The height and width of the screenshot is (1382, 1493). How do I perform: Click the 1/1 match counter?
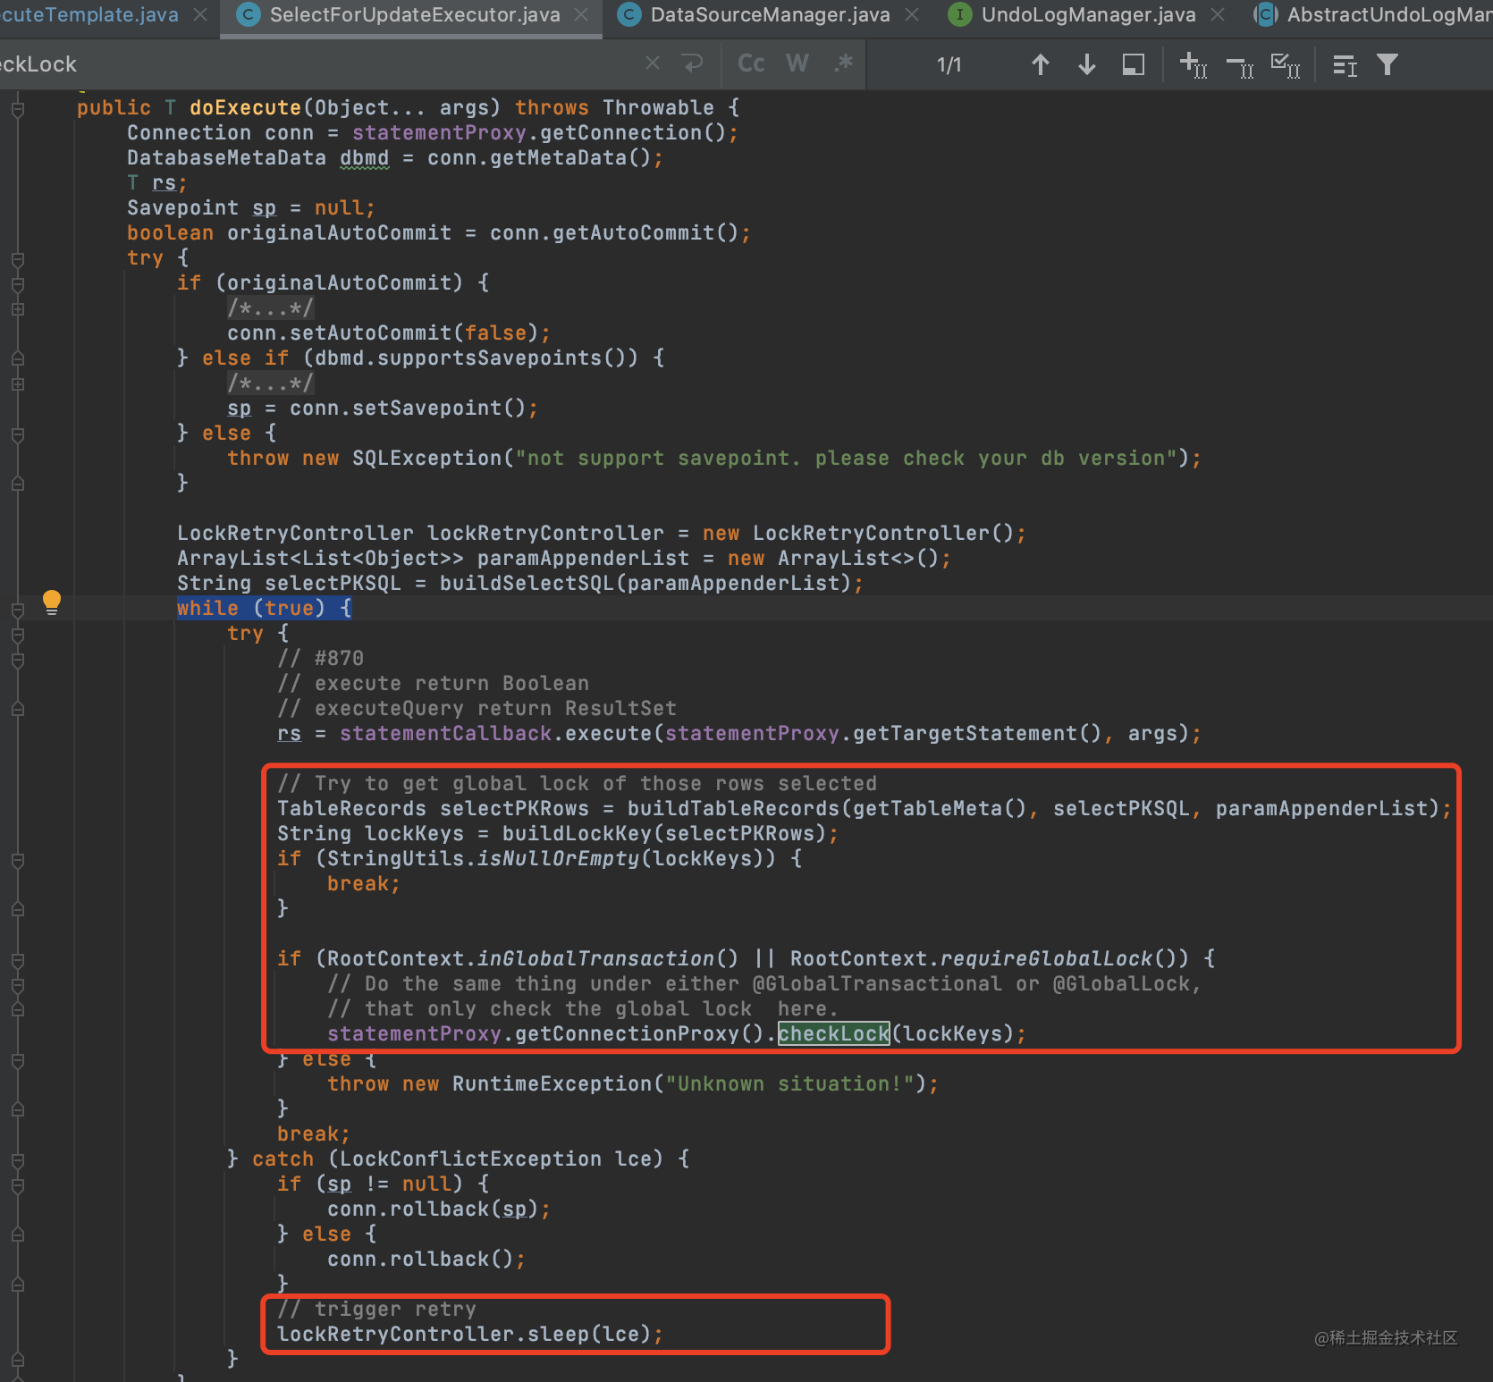[x=949, y=64]
